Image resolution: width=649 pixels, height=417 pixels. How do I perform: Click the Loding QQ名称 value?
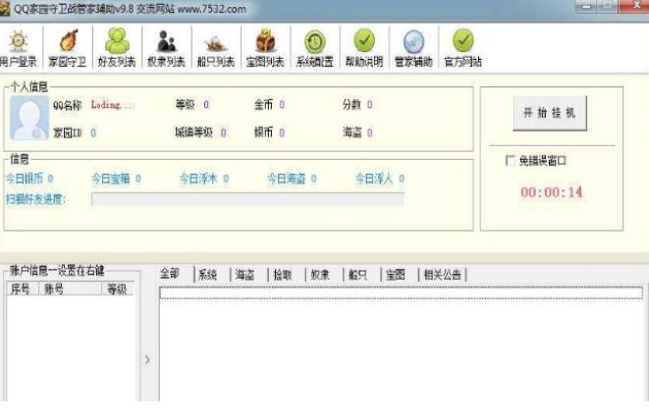(x=113, y=105)
